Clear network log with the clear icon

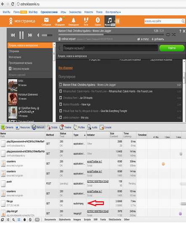[30, 220]
